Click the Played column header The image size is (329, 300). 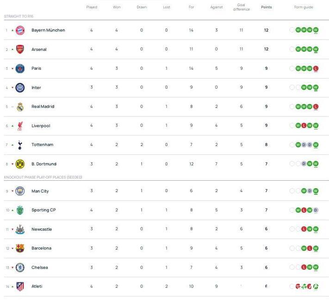tap(92, 7)
